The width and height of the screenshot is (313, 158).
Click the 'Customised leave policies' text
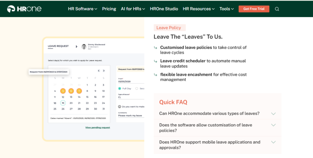[186, 47]
